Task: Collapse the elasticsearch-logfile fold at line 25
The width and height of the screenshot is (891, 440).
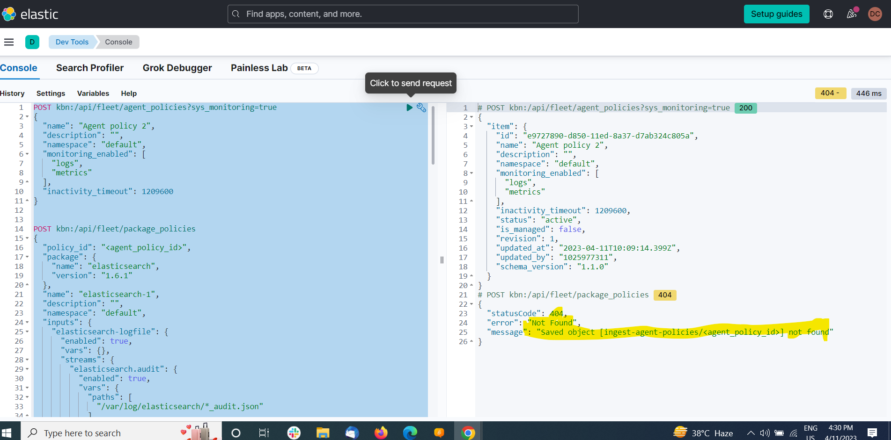Action: click(27, 332)
